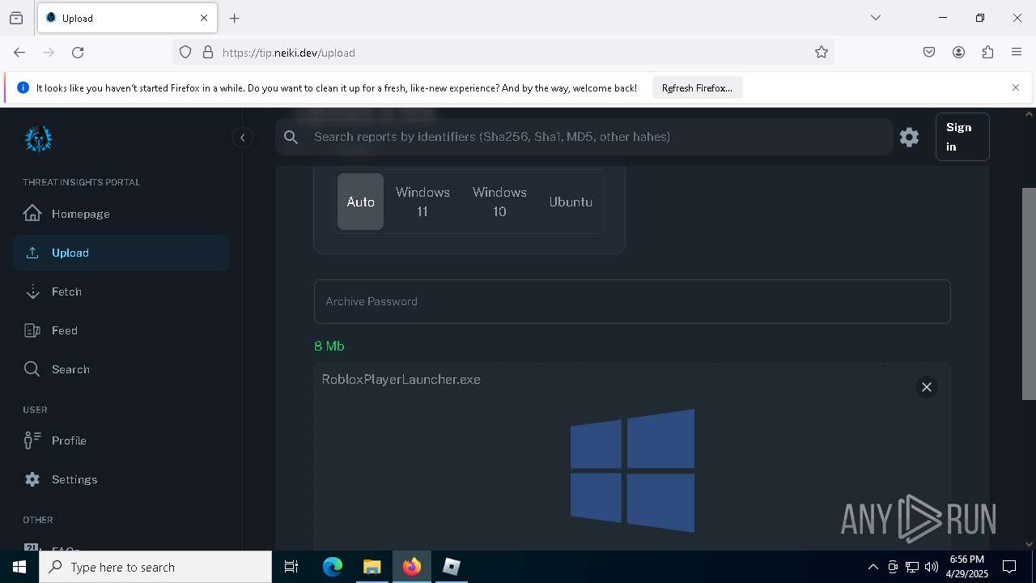Choose the Ubuntu environment
This screenshot has height=583, width=1036.
point(571,202)
